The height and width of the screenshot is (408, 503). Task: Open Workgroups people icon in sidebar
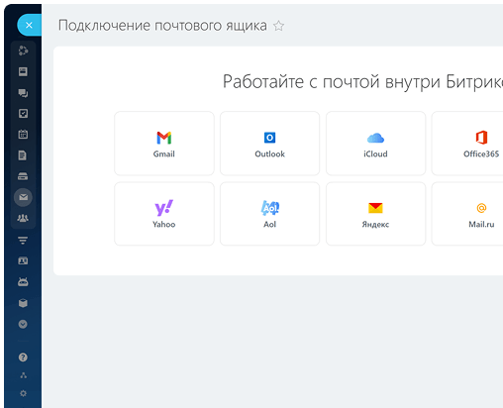(x=23, y=218)
